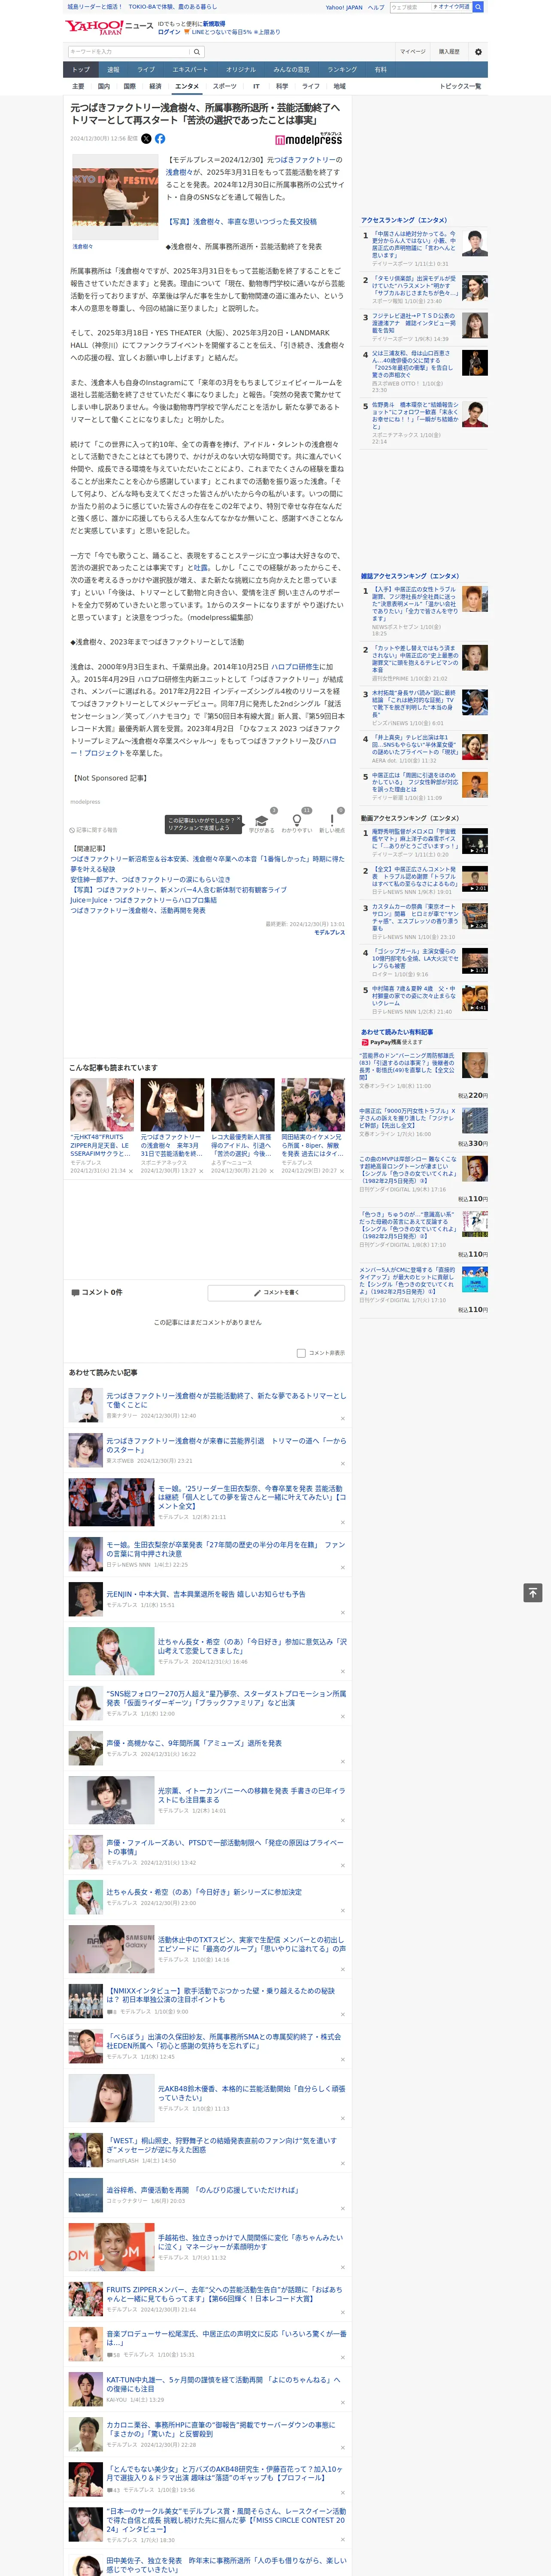Open the ランキング tab

[342, 70]
